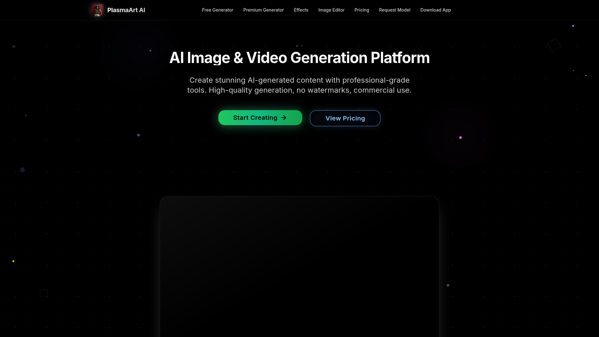
Task: Click the PlasmaArt AI logo icon
Action: point(97,10)
